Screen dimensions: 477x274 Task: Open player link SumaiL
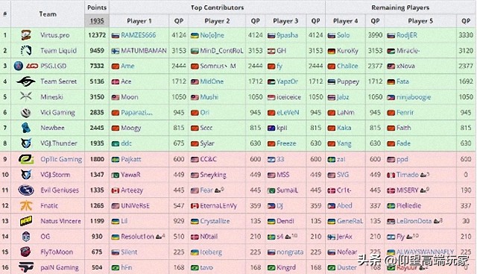point(287,190)
